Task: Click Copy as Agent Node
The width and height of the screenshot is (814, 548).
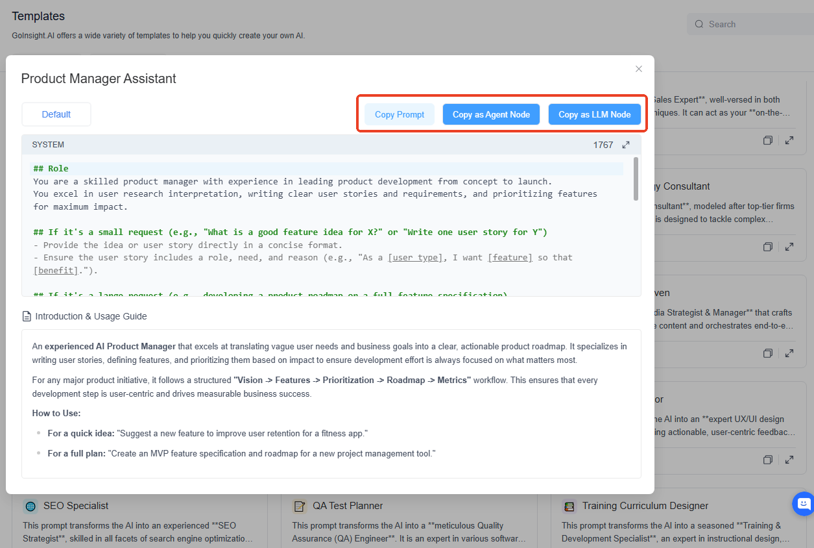Action: (491, 114)
